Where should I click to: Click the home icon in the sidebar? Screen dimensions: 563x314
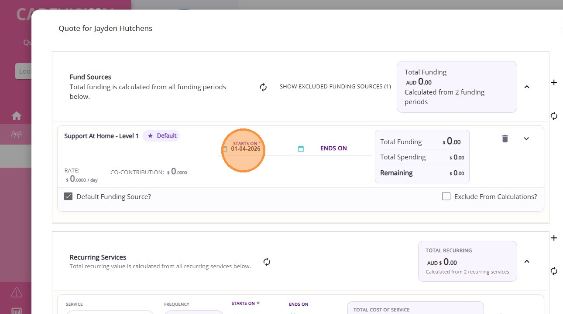coord(17,116)
